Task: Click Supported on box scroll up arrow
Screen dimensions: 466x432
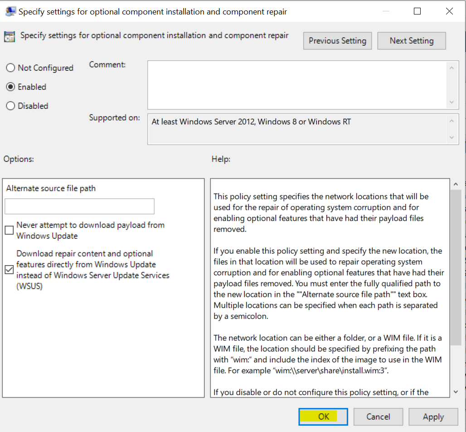Action: (x=451, y=121)
